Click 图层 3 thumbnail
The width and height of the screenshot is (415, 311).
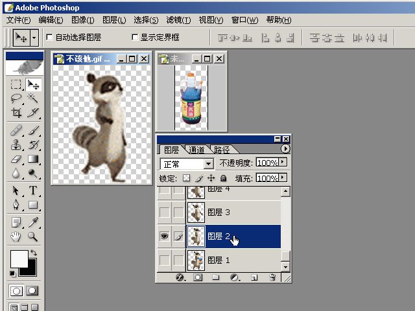click(196, 213)
